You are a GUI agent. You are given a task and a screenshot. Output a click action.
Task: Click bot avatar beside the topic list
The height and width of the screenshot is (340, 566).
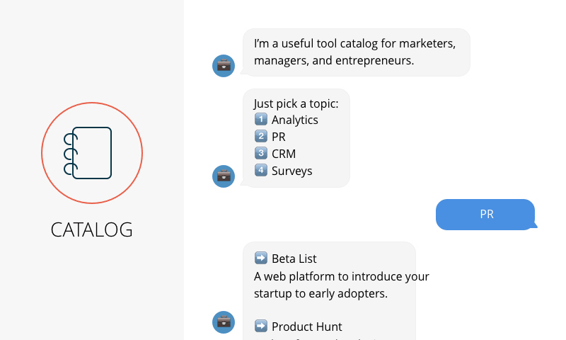[224, 176]
